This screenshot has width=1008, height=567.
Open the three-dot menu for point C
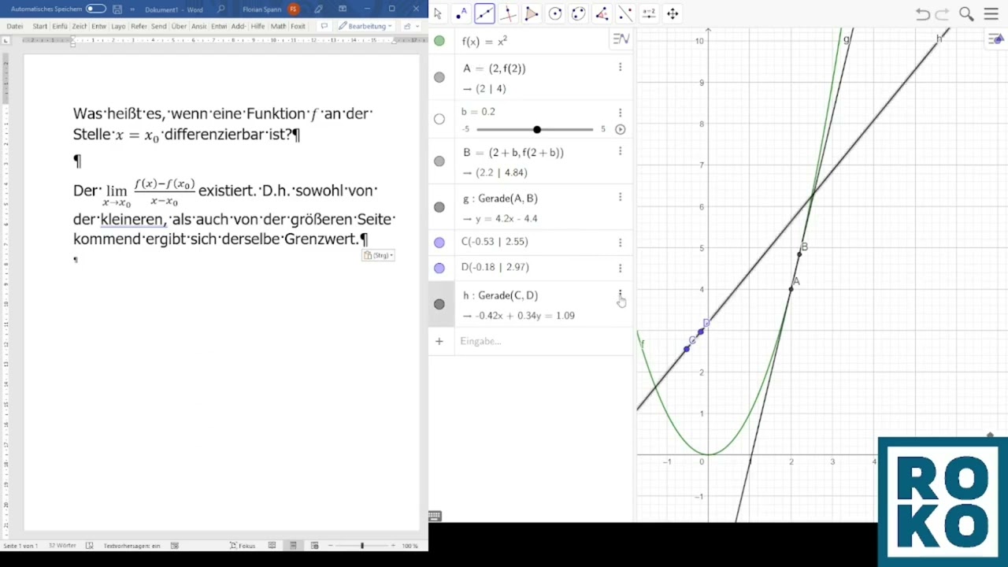pos(620,243)
